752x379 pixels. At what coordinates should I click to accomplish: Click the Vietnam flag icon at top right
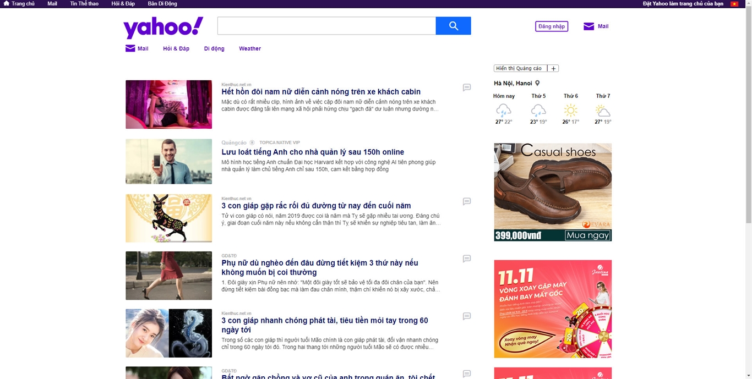coord(734,3)
